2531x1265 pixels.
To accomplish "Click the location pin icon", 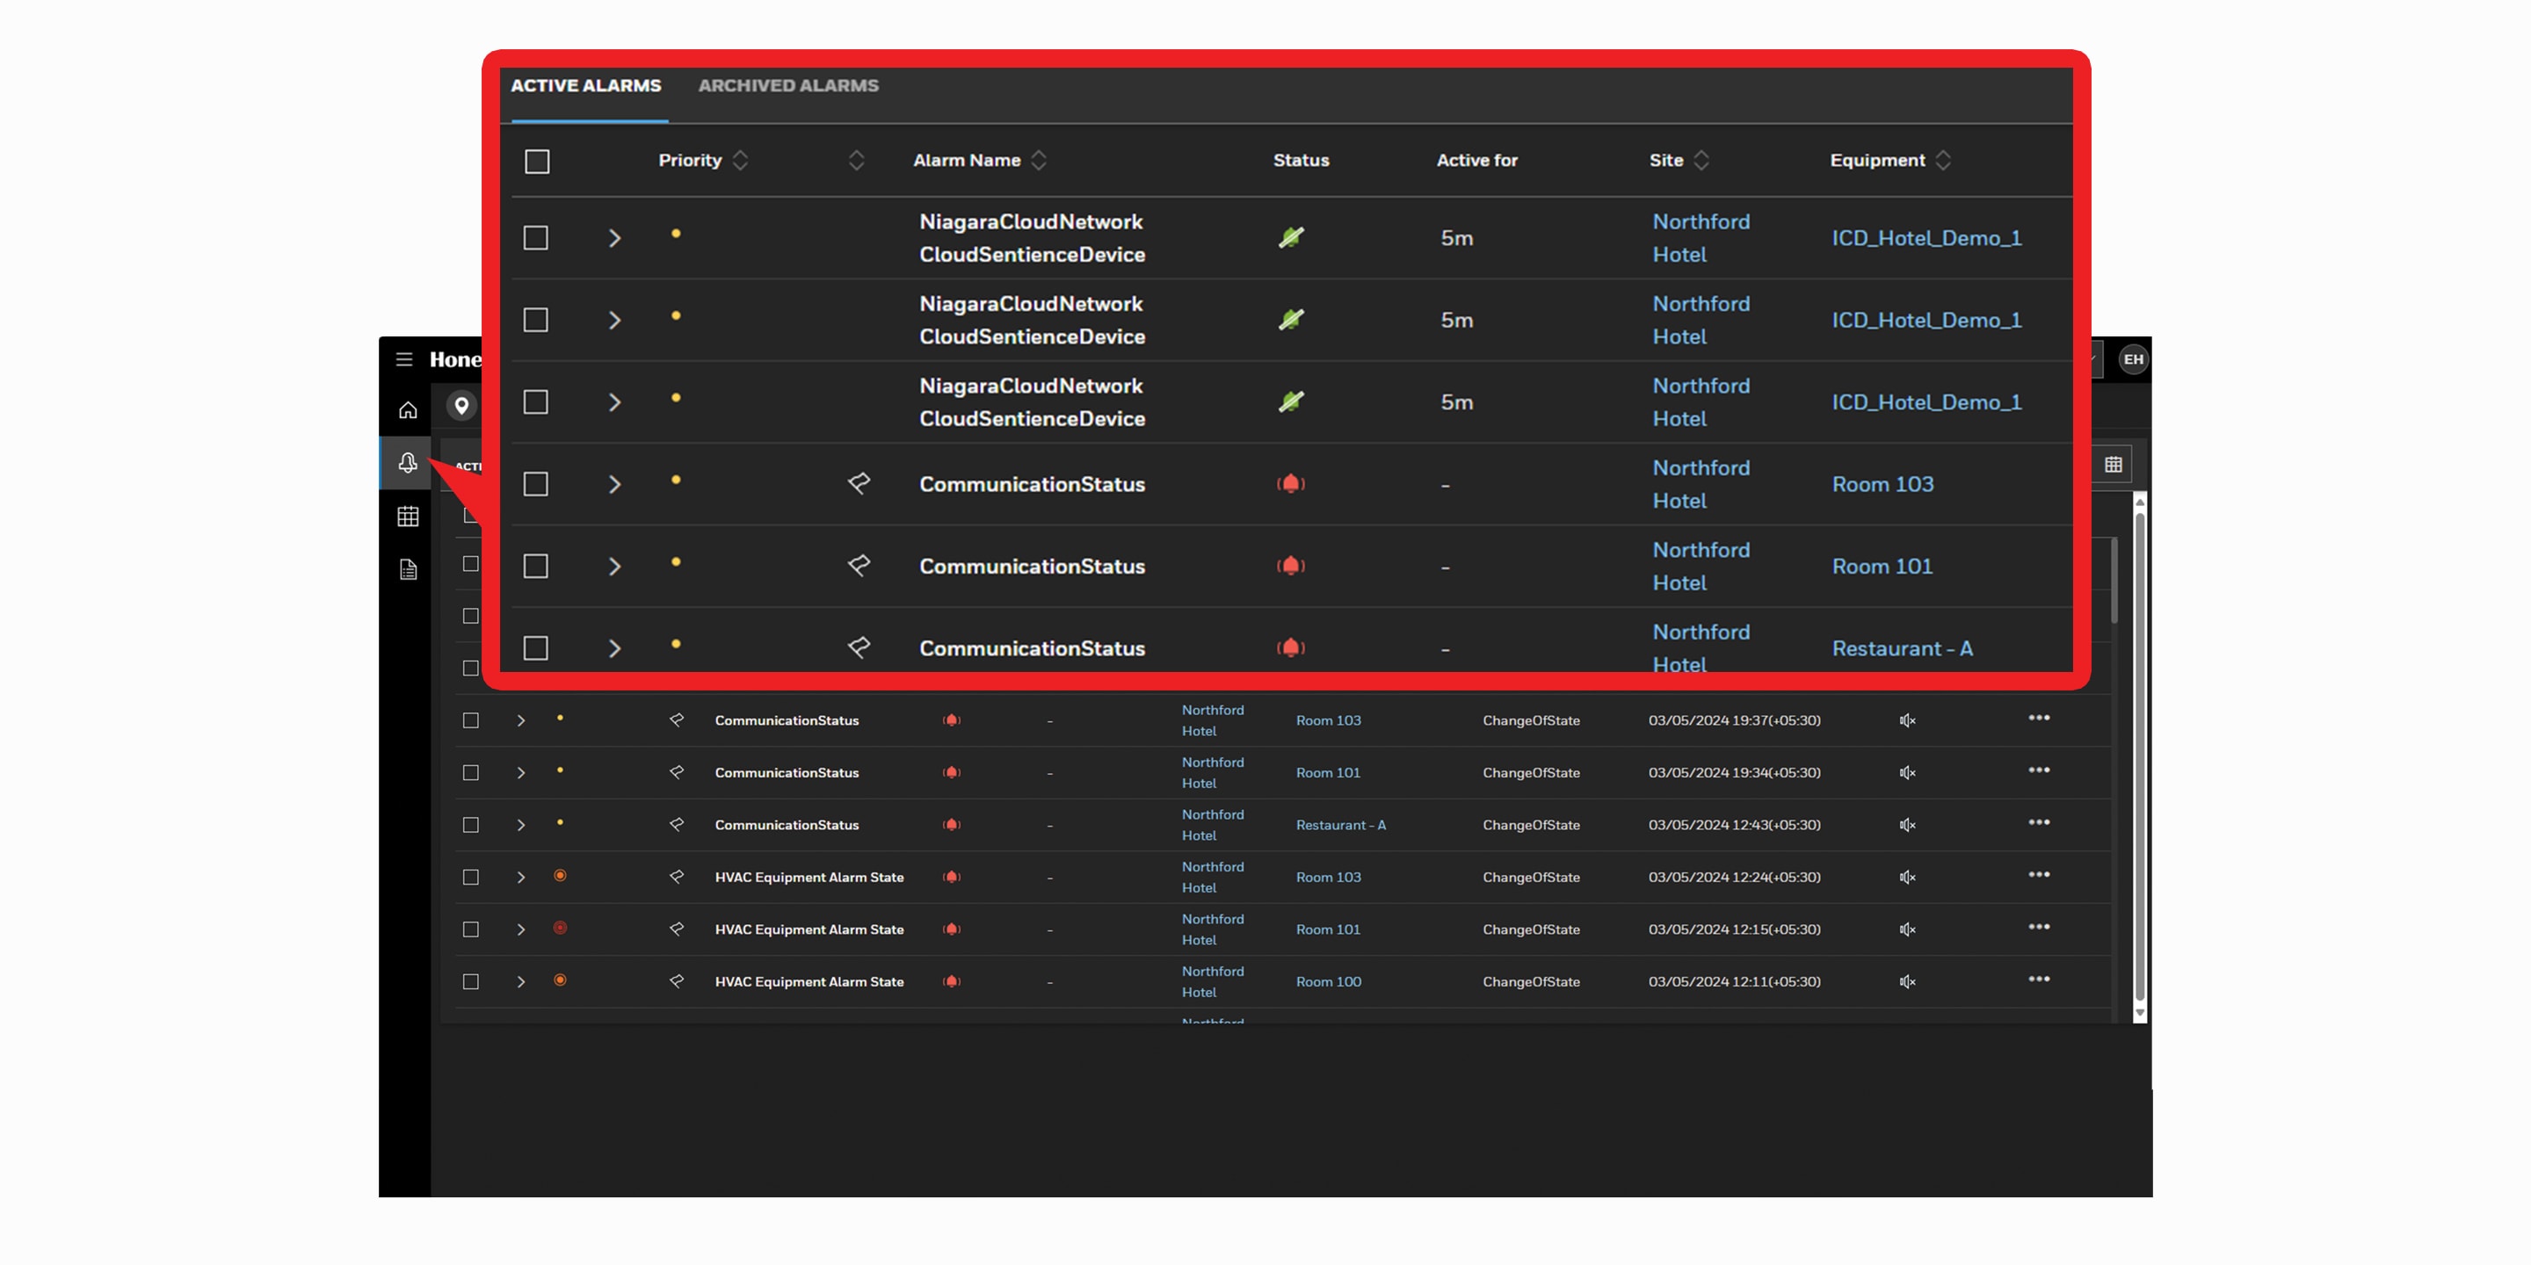I will point(461,406).
